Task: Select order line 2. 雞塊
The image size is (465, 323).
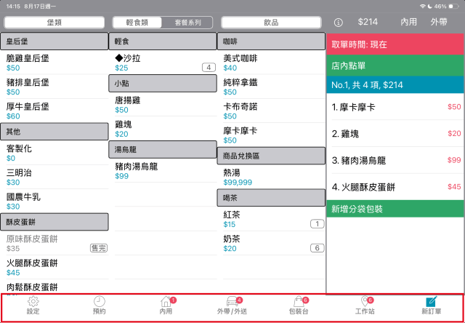Action: click(x=395, y=134)
